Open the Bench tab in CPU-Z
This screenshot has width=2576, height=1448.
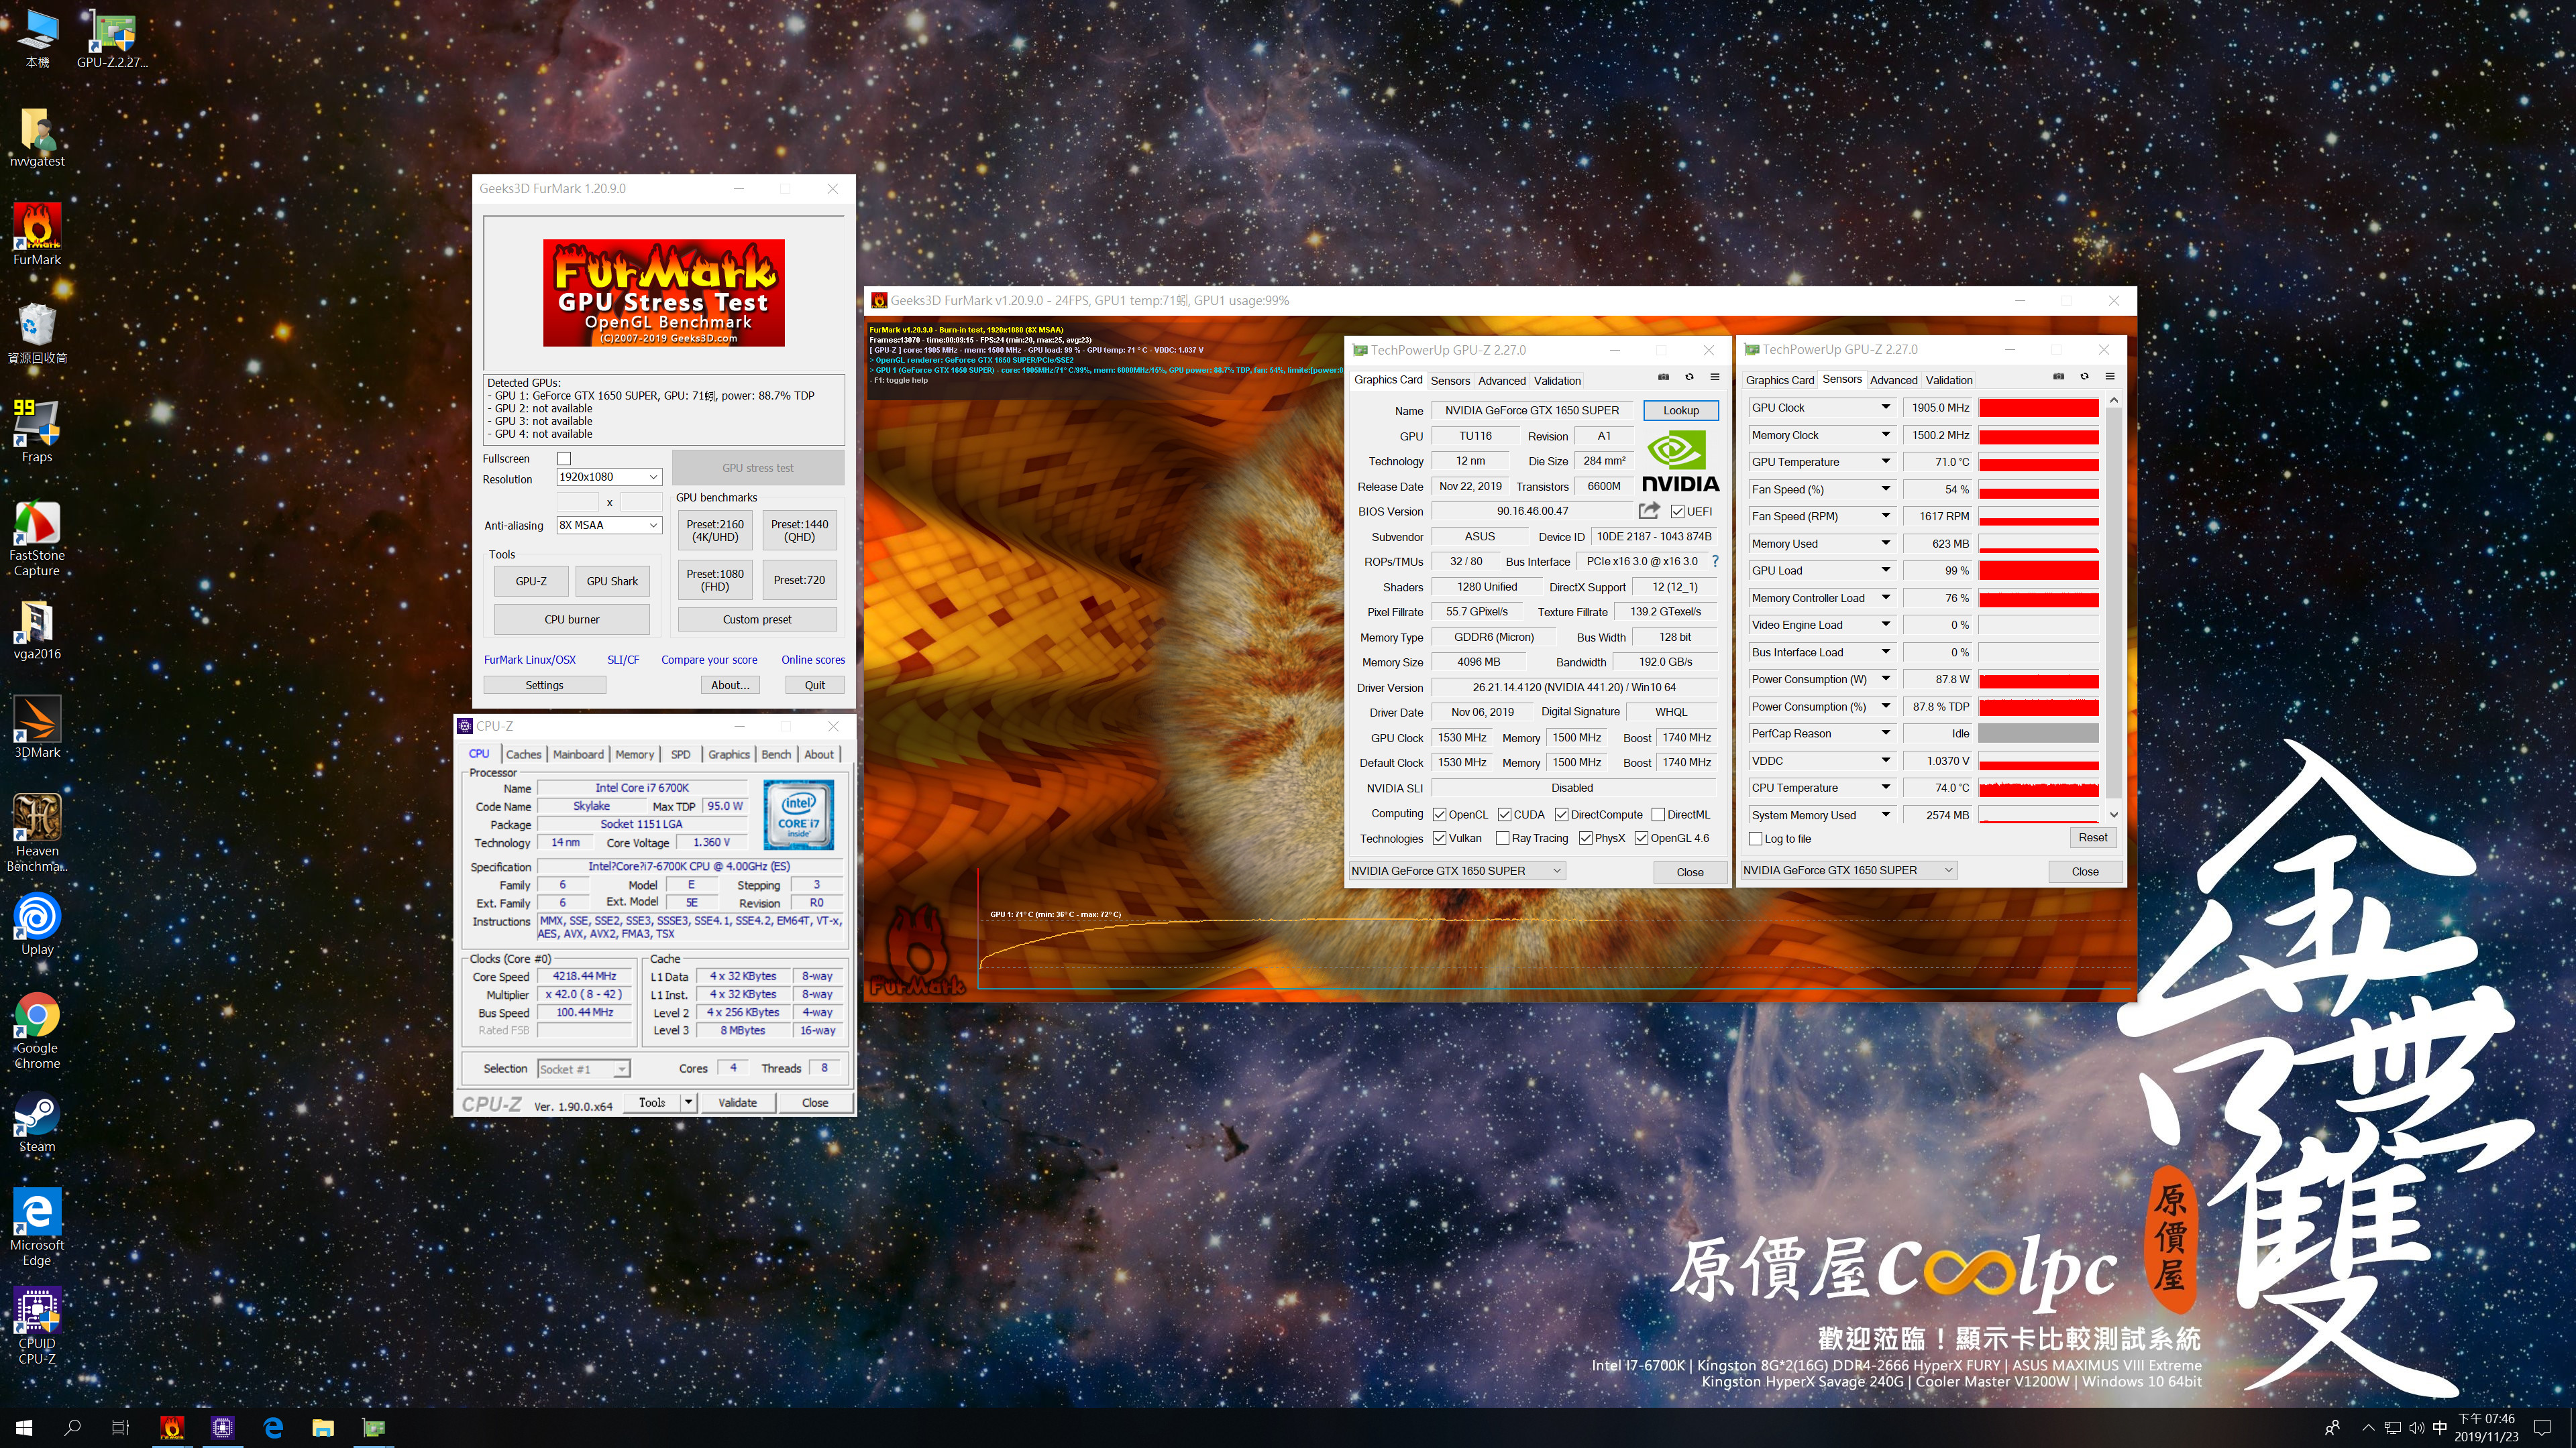tap(776, 754)
